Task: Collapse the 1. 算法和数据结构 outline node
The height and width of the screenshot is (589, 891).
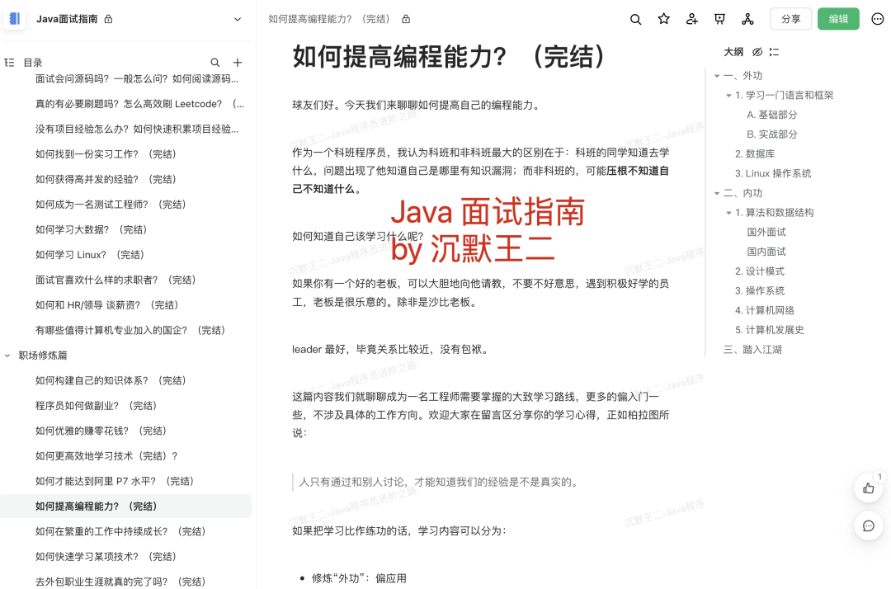Action: pos(728,213)
